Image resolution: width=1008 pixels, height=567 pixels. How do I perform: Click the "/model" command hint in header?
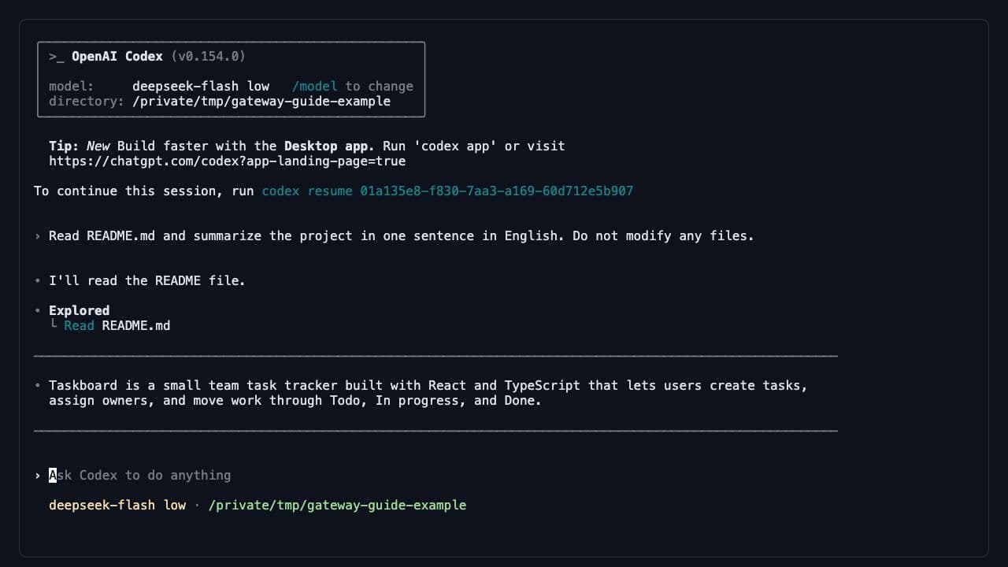coord(314,87)
